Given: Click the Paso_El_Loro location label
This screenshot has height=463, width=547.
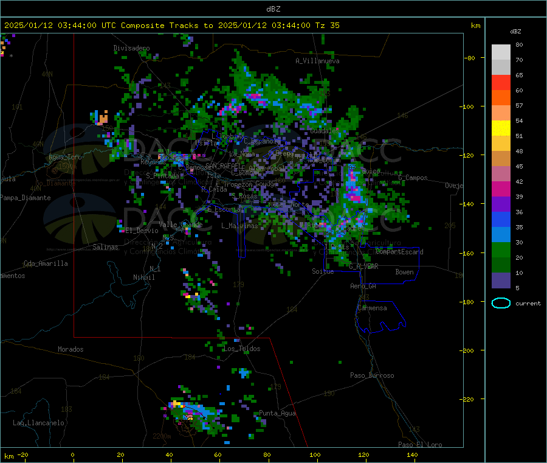Looking at the screenshot, I should [x=420, y=445].
